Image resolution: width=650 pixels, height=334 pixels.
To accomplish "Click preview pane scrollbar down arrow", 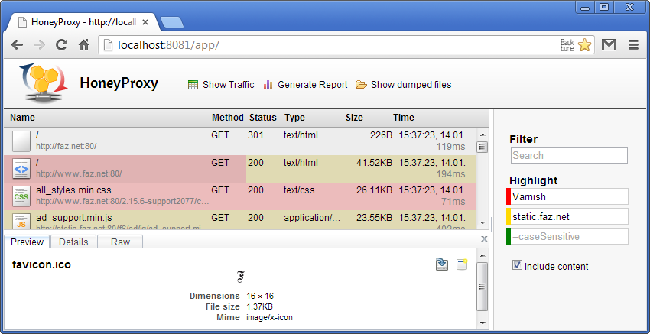I will click(x=482, y=323).
